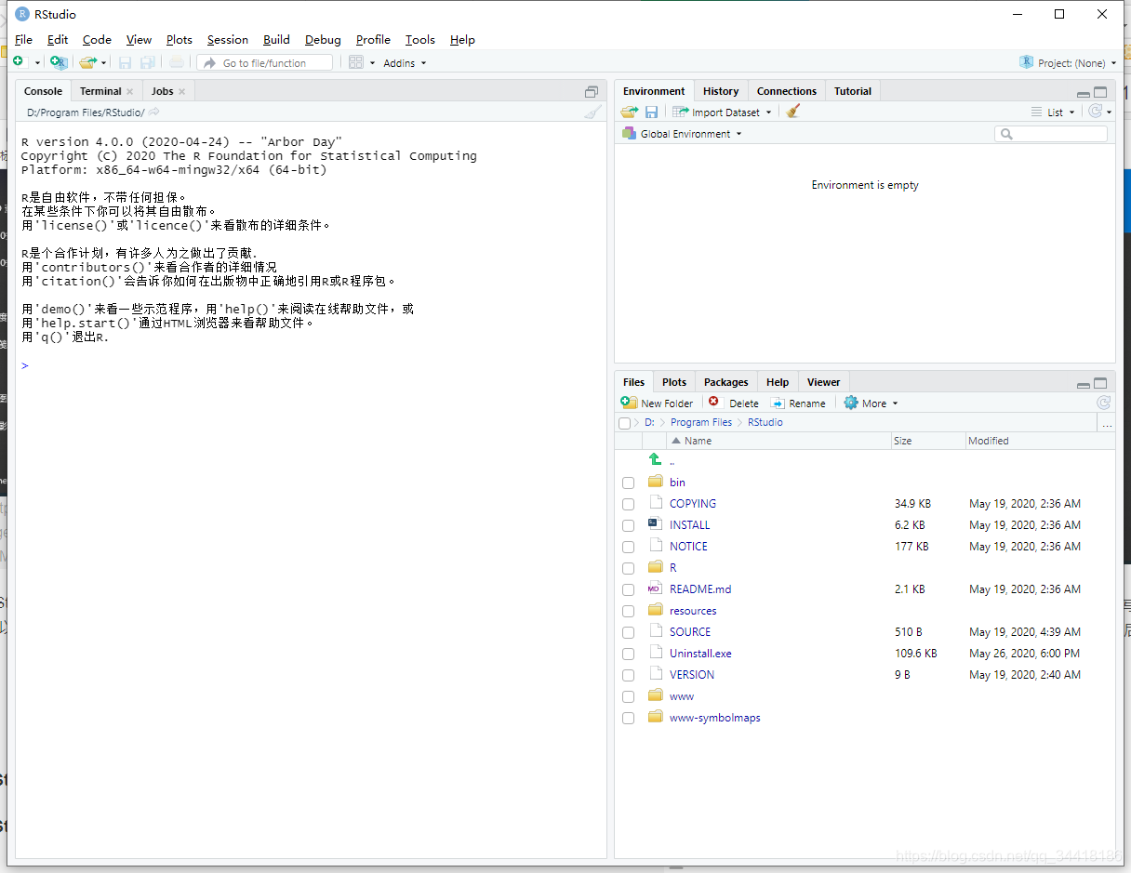Close the Jobs tab
The height and width of the screenshot is (873, 1131).
tap(182, 91)
